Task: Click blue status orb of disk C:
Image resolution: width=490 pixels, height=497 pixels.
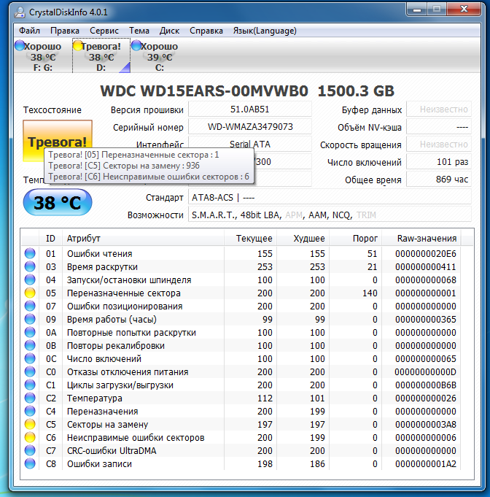Action: (x=136, y=45)
